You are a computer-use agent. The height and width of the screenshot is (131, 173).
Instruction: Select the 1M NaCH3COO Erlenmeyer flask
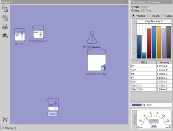(92, 37)
